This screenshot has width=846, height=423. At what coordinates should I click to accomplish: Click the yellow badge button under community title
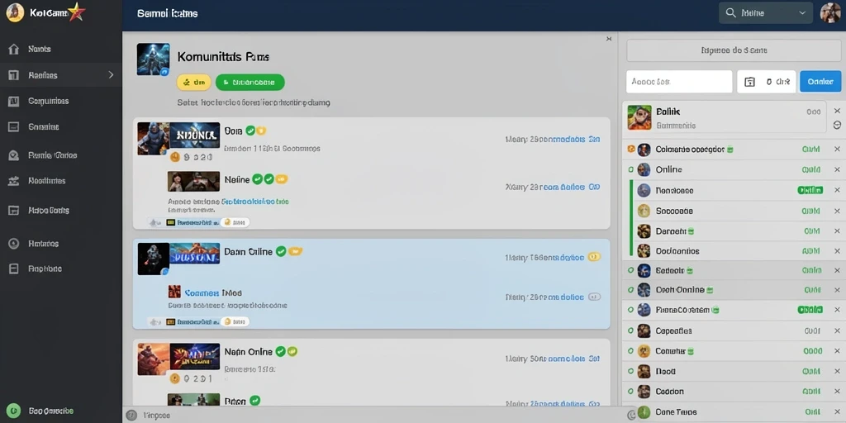193,83
